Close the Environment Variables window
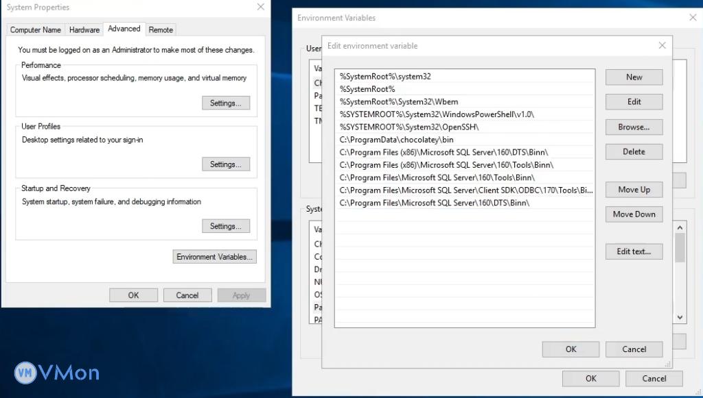The image size is (703, 398). pos(692,18)
